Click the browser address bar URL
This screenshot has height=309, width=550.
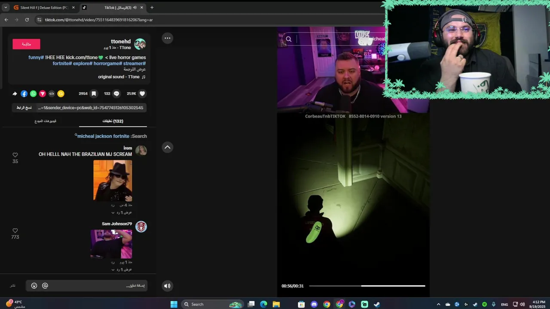click(x=99, y=20)
